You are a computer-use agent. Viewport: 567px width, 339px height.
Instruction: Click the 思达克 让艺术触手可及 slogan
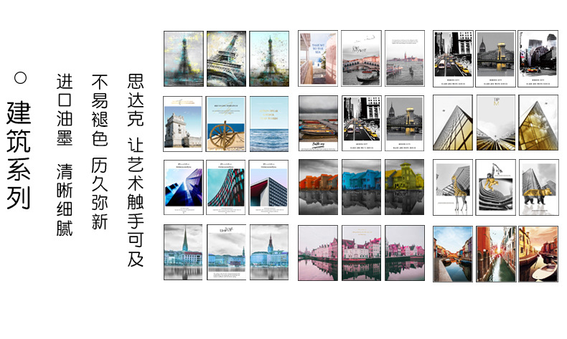(x=135, y=169)
